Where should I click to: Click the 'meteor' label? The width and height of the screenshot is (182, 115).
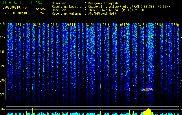[41, 9]
